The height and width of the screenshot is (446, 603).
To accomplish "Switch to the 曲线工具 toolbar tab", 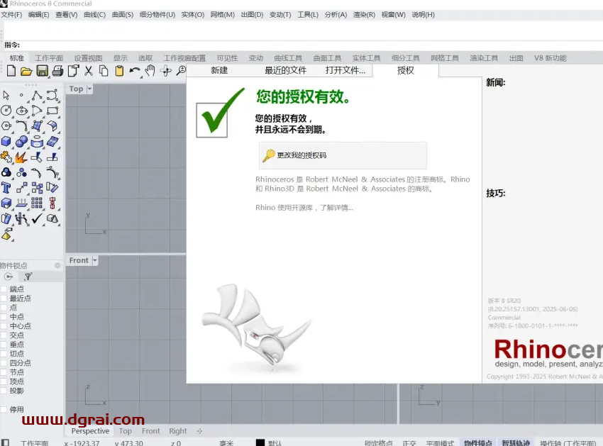I will click(288, 58).
